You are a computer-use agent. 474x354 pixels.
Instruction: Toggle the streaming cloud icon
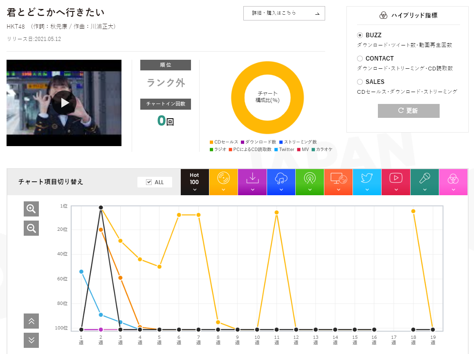tap(281, 178)
